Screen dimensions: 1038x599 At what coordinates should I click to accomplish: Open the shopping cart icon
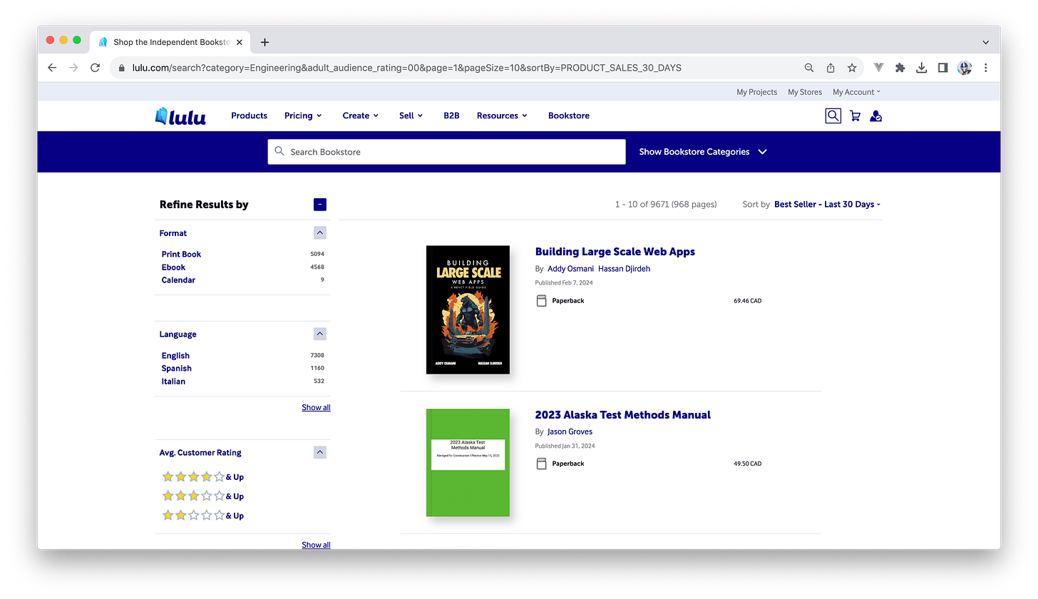coord(855,116)
